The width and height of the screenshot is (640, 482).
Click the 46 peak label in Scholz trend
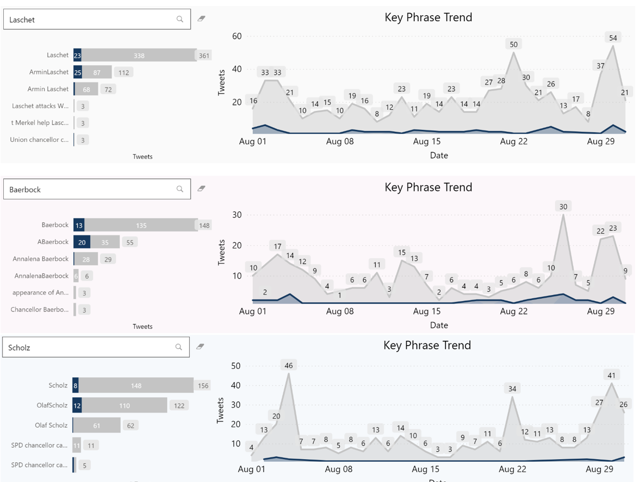289,365
